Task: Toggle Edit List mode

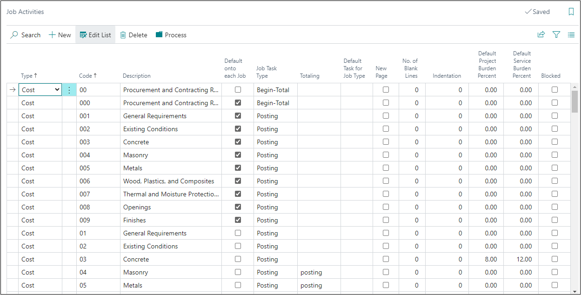Action: click(x=95, y=35)
